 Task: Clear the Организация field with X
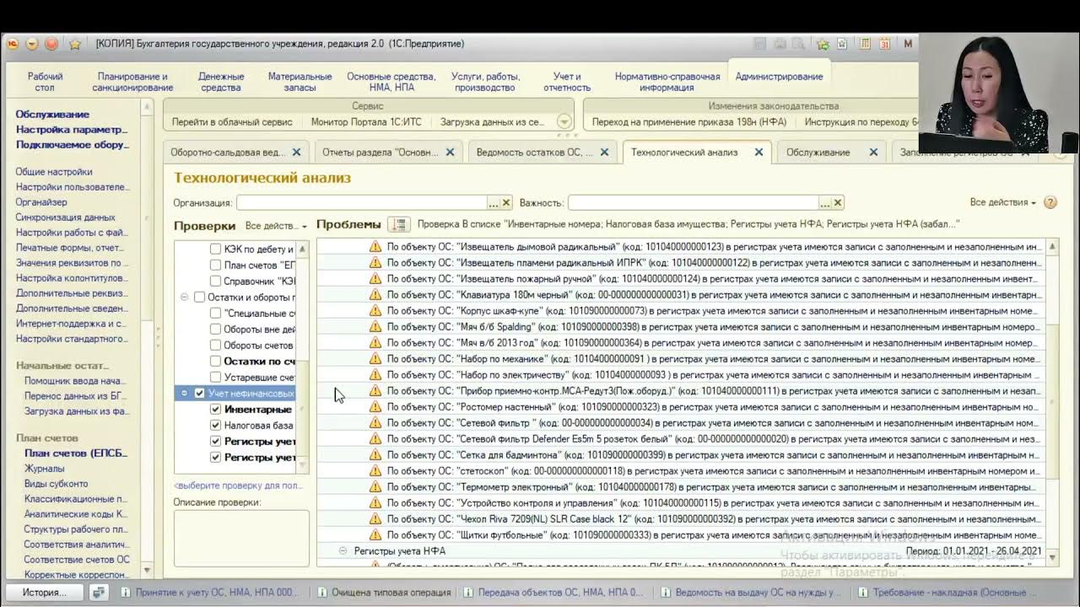[x=506, y=202]
